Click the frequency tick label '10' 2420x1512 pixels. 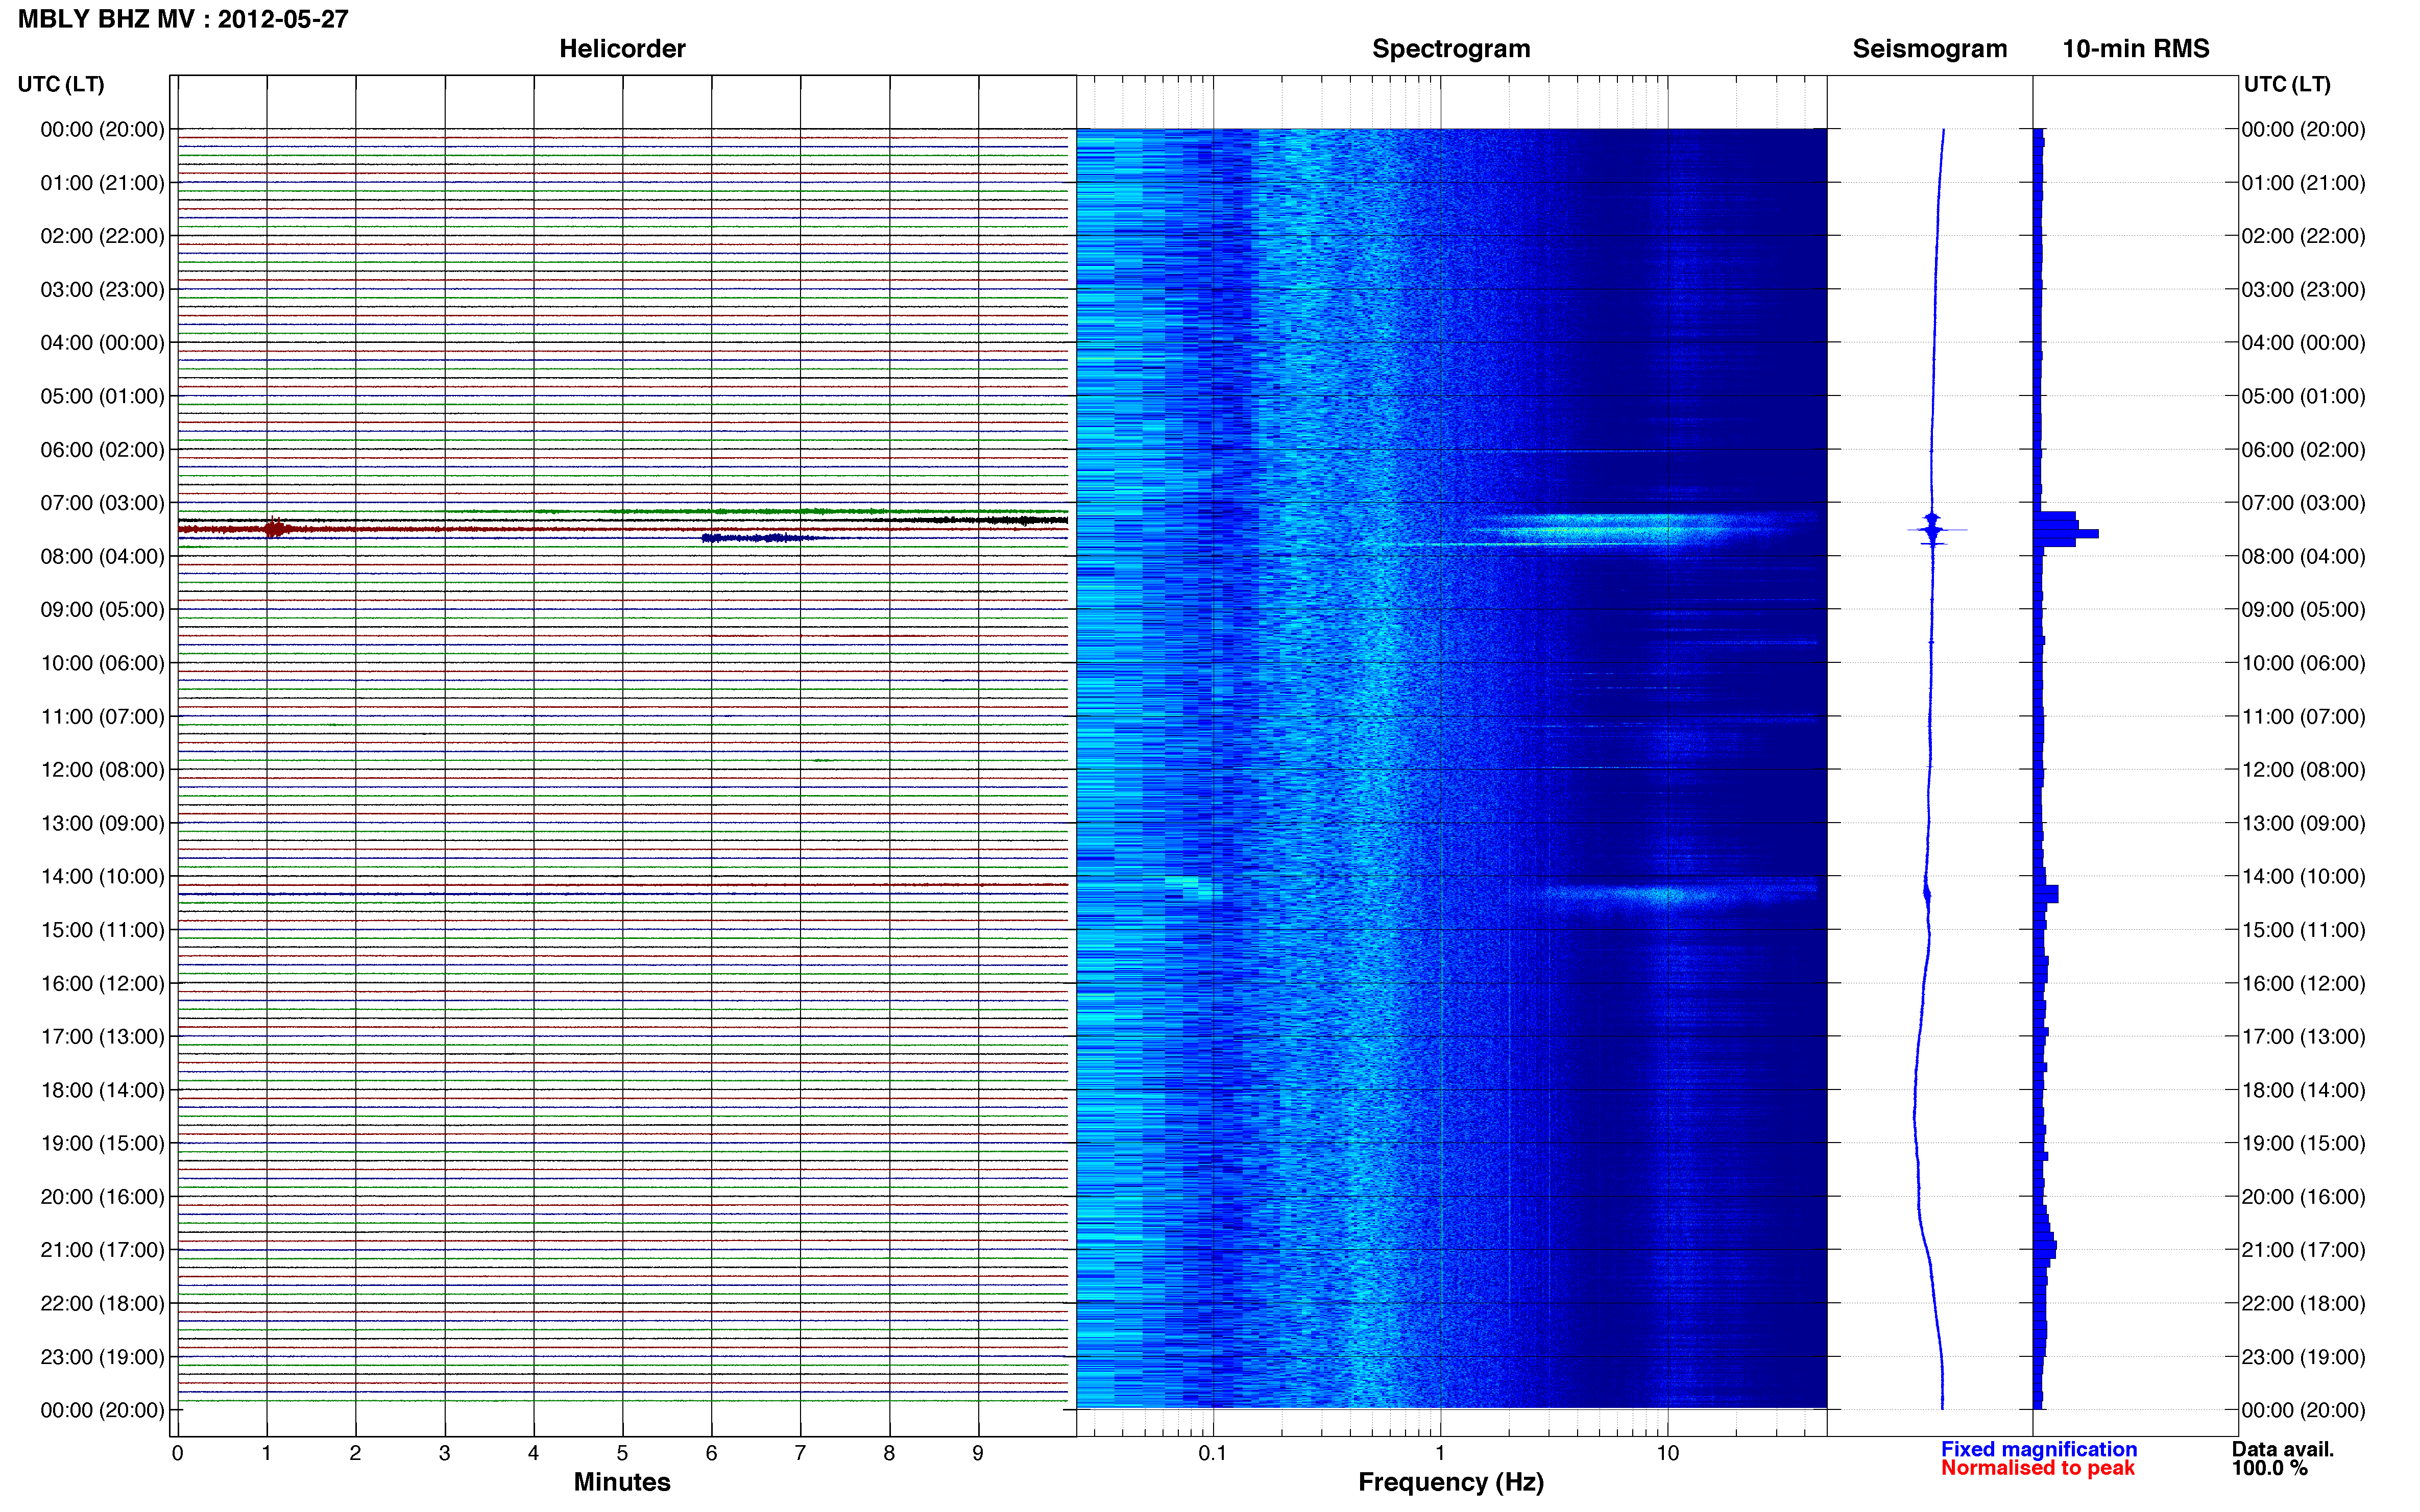1667,1453
